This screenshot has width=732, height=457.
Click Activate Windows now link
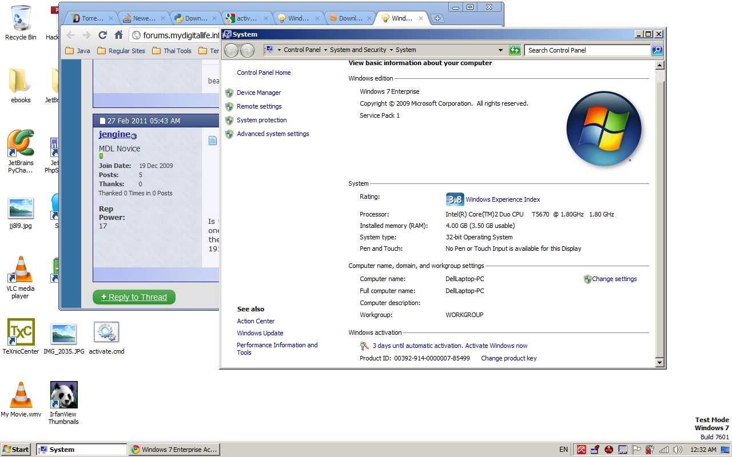pyautogui.click(x=496, y=346)
